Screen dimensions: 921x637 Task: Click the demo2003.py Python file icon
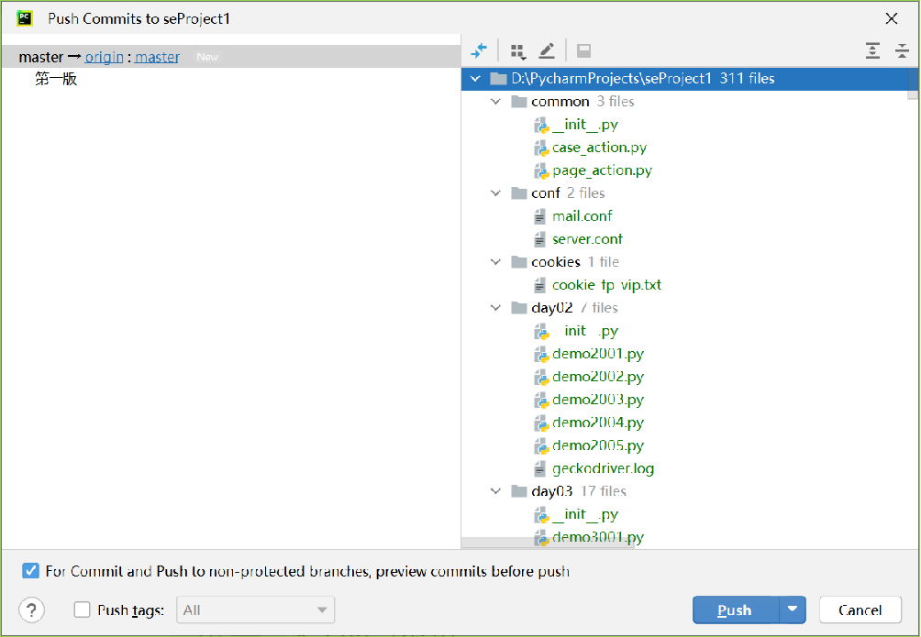(x=541, y=400)
